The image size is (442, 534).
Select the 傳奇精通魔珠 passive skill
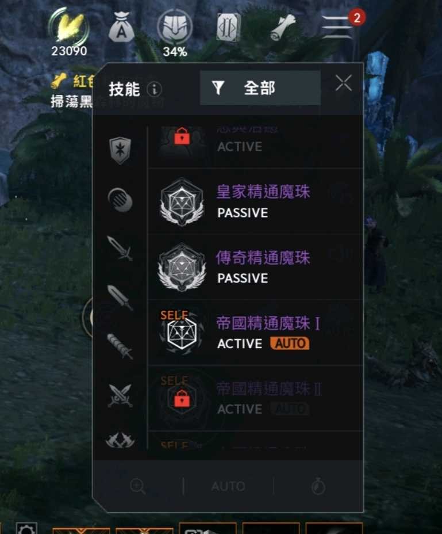tap(255, 268)
